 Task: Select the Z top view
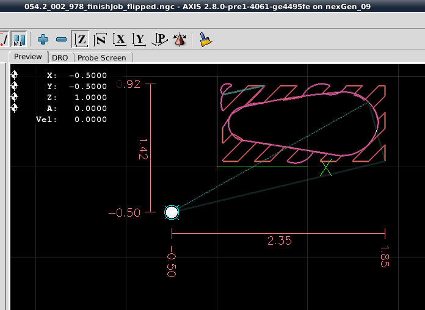click(81, 40)
